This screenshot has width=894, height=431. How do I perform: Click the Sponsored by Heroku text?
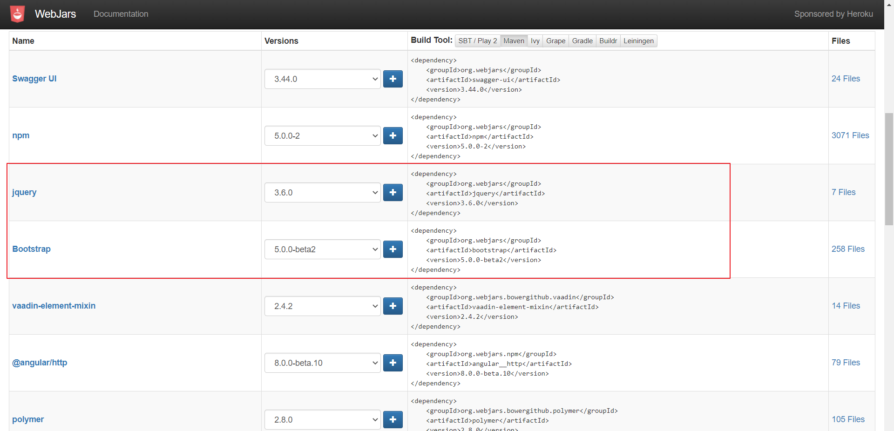(x=833, y=14)
